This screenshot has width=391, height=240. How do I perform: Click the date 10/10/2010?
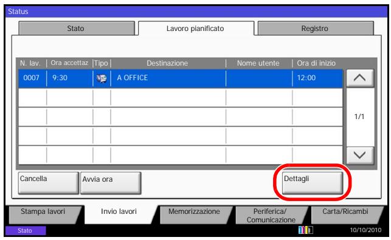365,230
